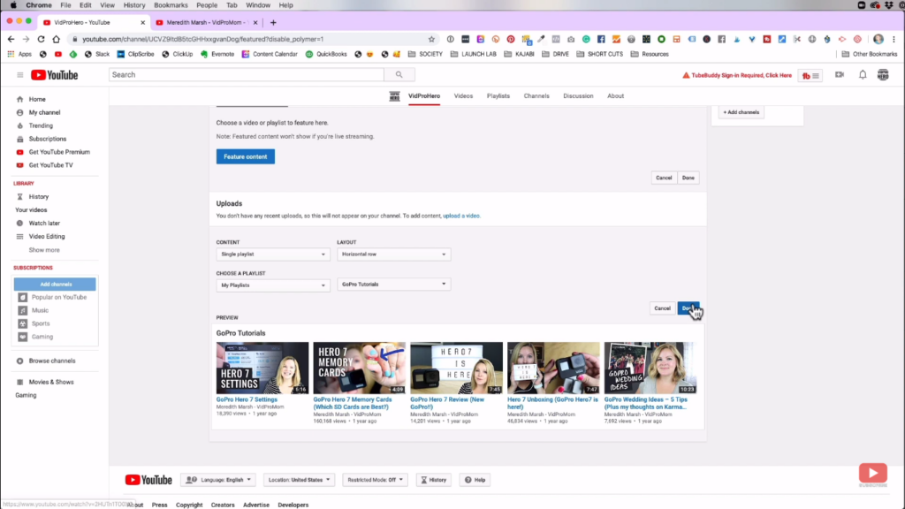The height and width of the screenshot is (509, 905).
Task: Open the History menu in the menu bar
Action: [x=134, y=5]
